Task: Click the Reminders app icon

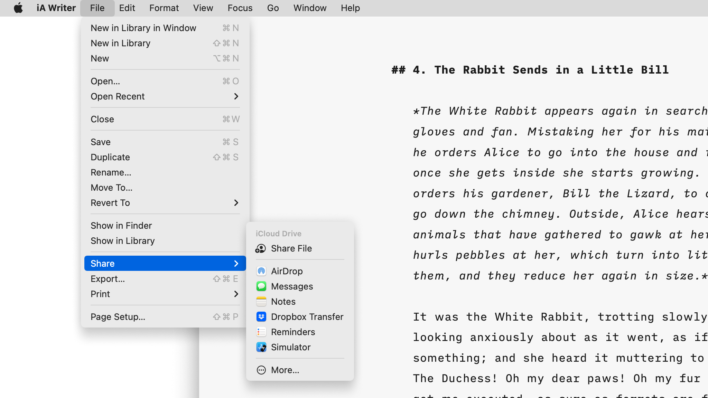Action: tap(261, 332)
